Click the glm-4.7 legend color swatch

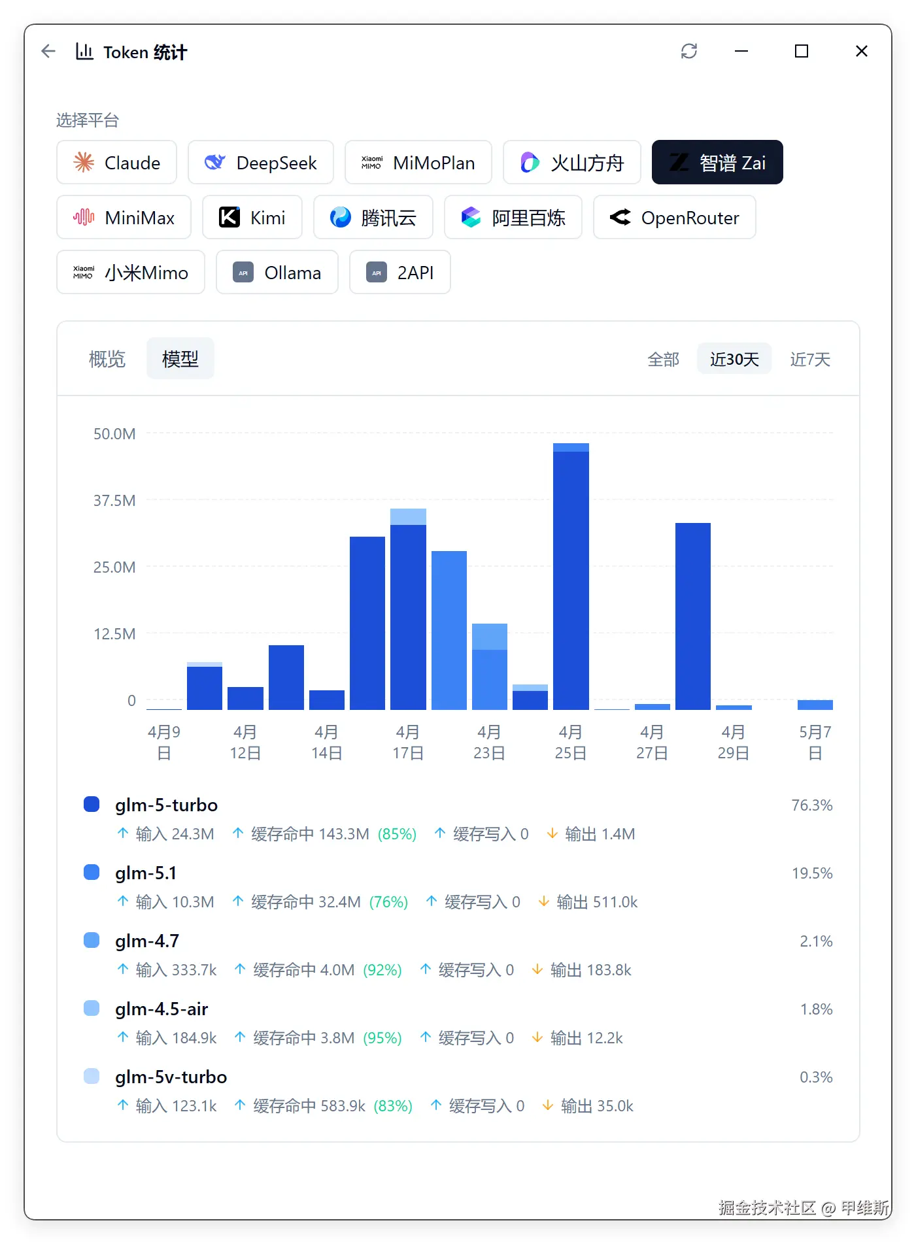tap(92, 940)
